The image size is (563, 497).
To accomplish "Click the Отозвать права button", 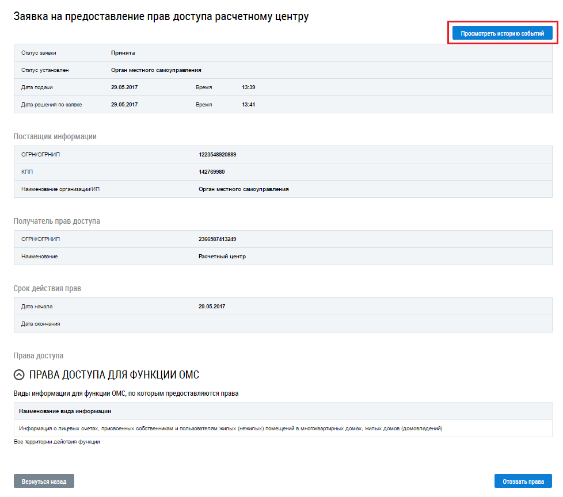I will point(523,481).
